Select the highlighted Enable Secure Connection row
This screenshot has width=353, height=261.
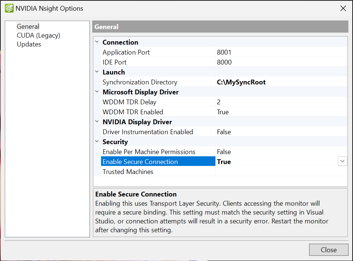point(158,161)
